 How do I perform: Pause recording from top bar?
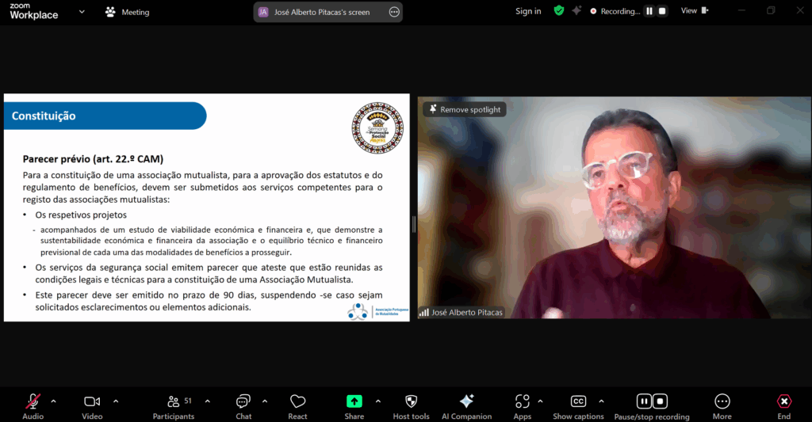(x=649, y=11)
